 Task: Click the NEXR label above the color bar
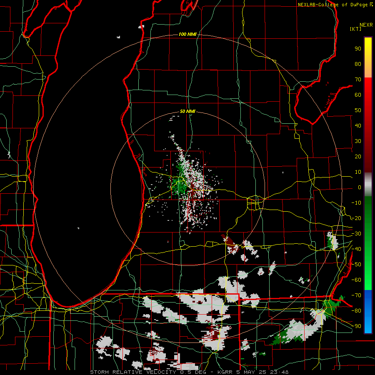pyautogui.click(x=366, y=25)
